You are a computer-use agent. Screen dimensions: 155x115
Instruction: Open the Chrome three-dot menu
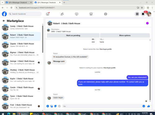click(152, 8)
